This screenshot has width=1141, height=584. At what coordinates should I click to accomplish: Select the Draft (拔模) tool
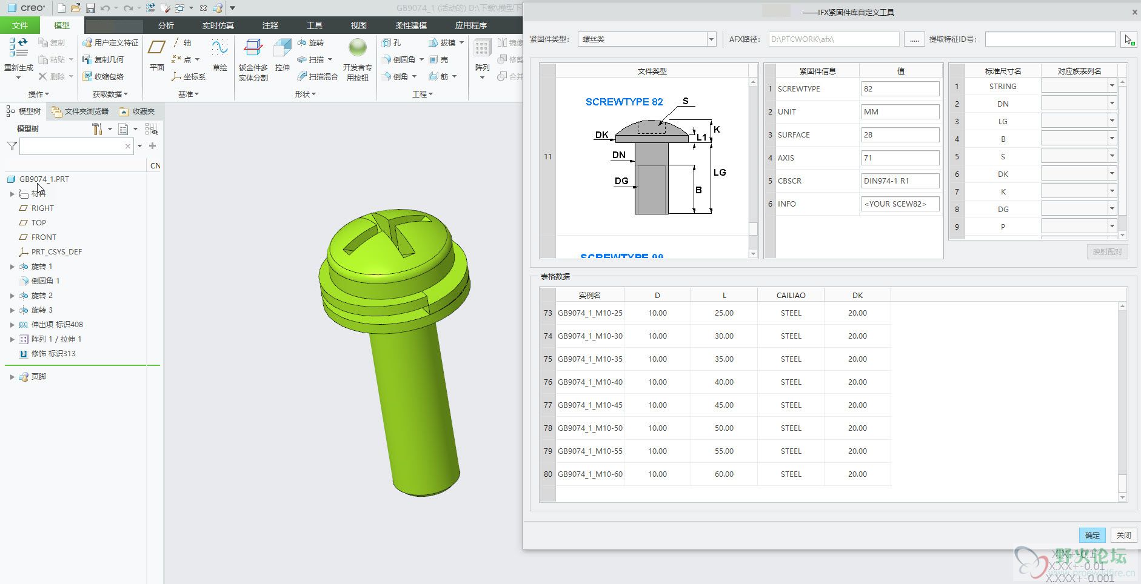(x=442, y=42)
